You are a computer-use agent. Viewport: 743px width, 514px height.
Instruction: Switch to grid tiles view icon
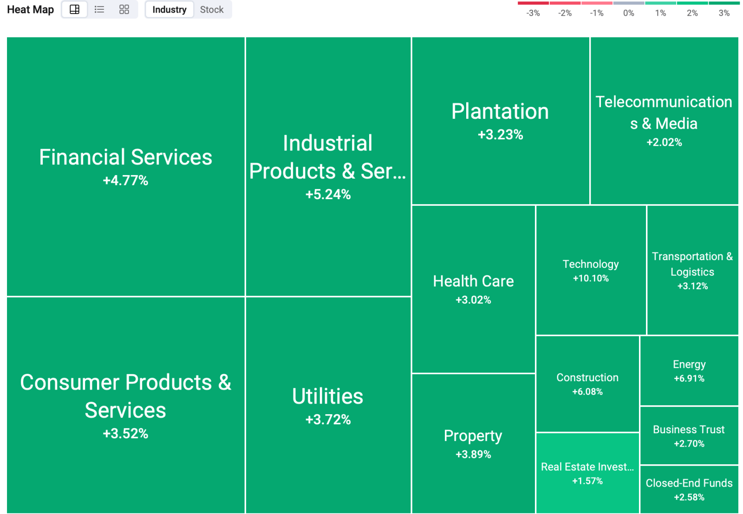124,9
